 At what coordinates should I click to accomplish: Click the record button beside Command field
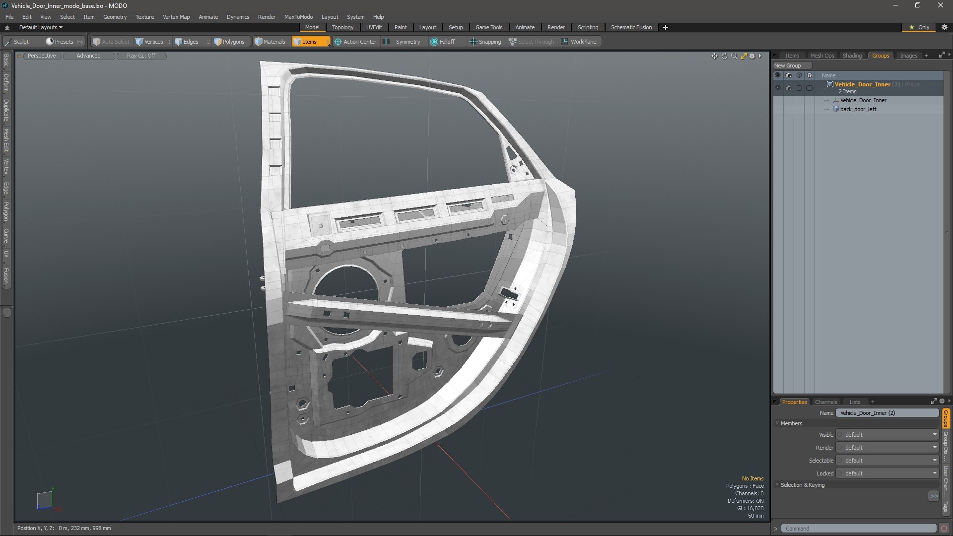tap(944, 529)
